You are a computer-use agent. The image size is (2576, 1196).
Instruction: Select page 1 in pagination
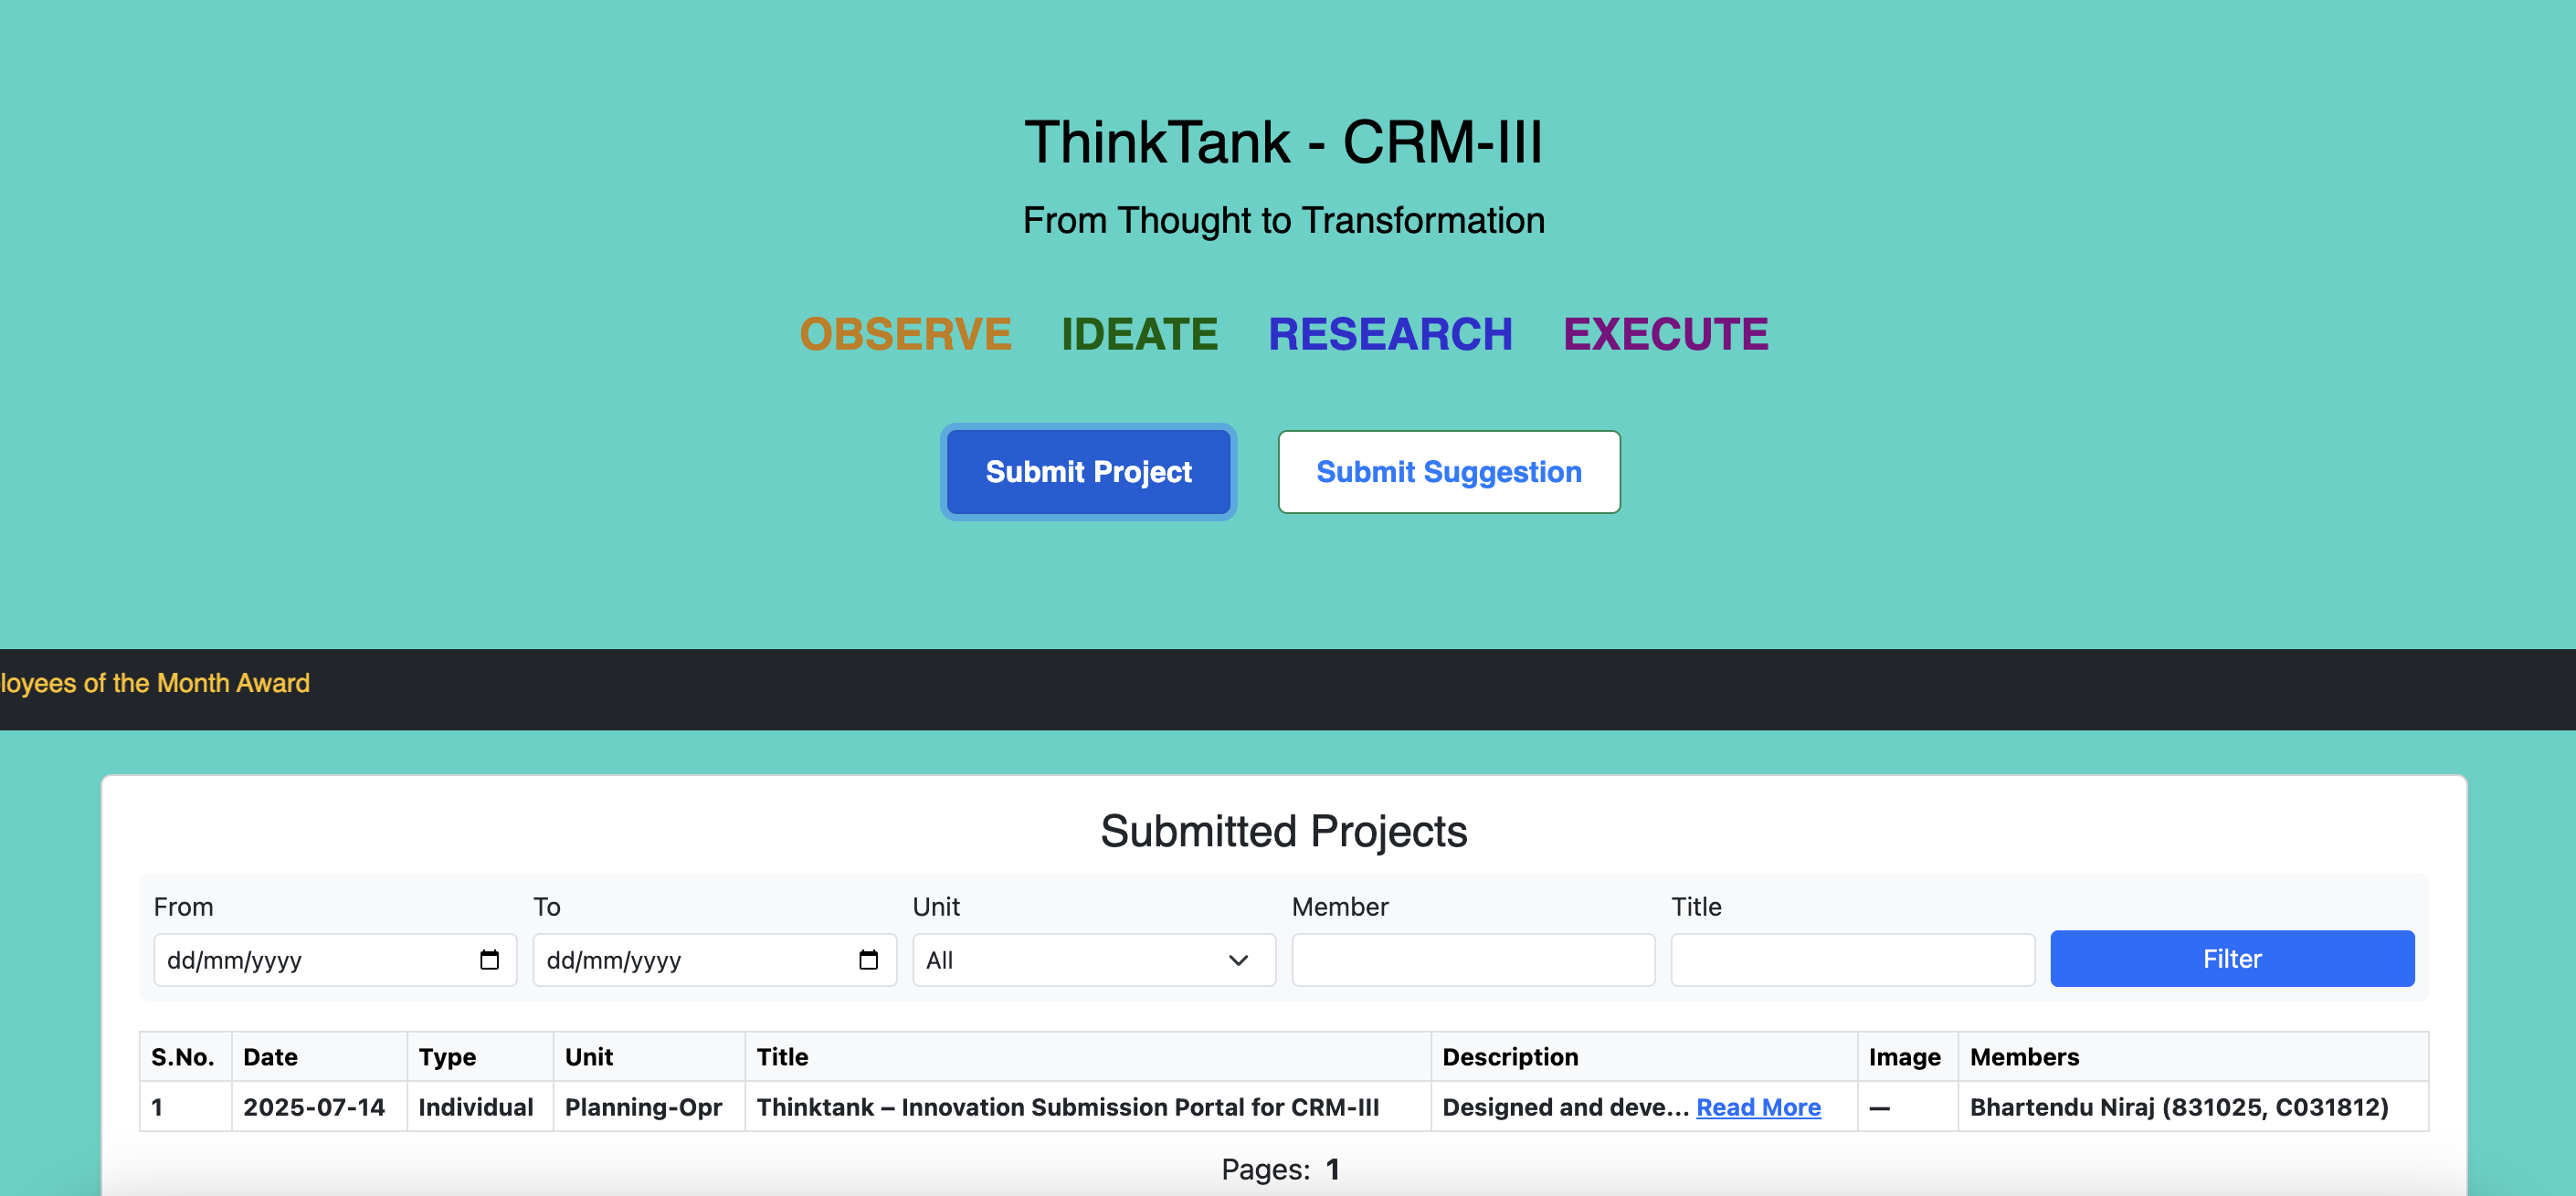[1332, 1169]
